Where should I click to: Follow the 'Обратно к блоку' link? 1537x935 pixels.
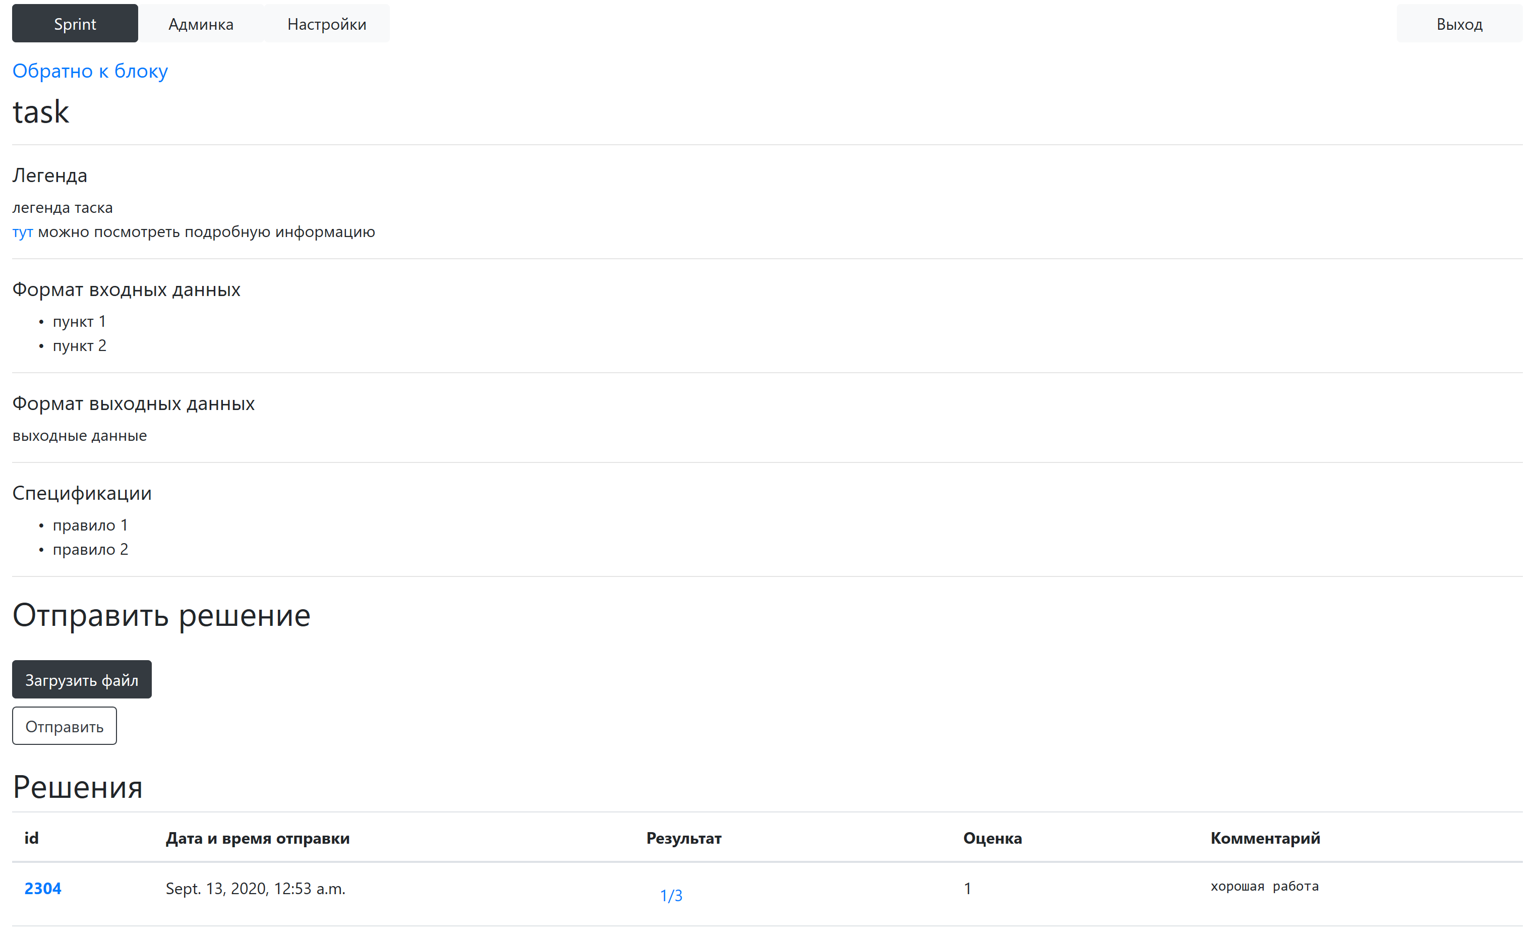pyautogui.click(x=90, y=71)
